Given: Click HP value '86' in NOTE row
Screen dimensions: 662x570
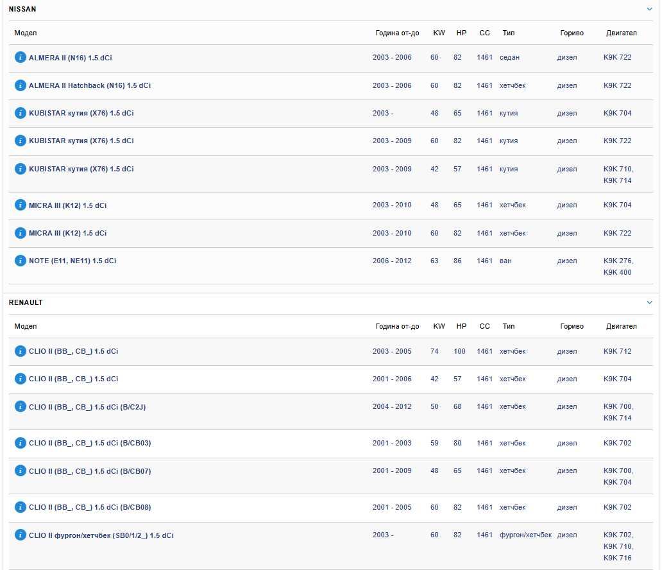Looking at the screenshot, I should click(457, 261).
